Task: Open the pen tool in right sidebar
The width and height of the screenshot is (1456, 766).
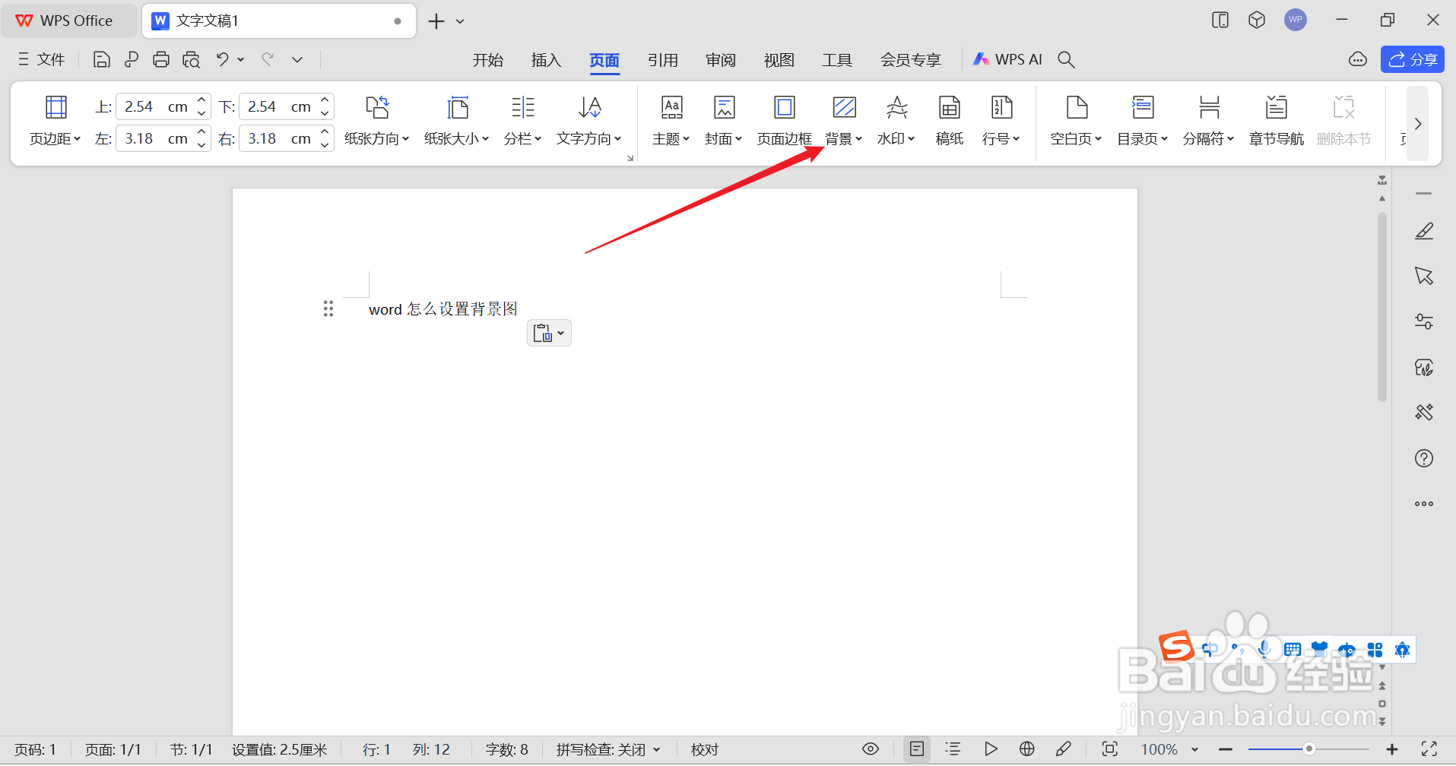Action: pos(1424,231)
